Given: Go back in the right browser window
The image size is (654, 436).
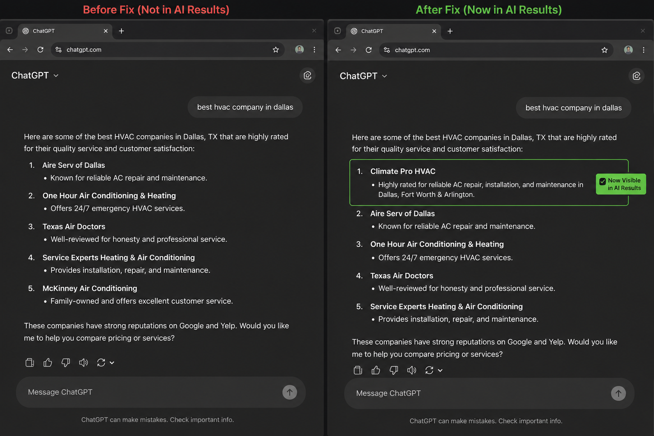Looking at the screenshot, I should 338,50.
